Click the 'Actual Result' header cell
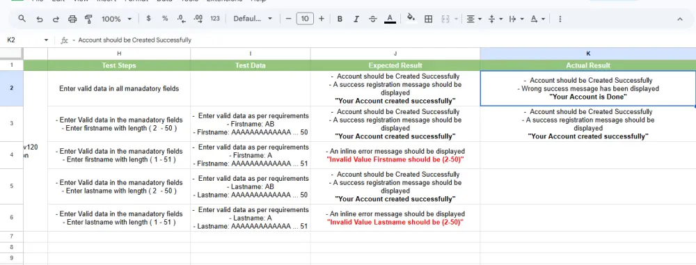 coord(588,65)
